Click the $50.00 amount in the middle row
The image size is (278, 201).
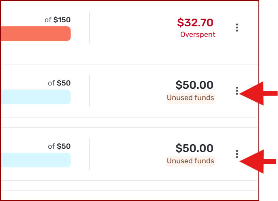pyautogui.click(x=194, y=85)
